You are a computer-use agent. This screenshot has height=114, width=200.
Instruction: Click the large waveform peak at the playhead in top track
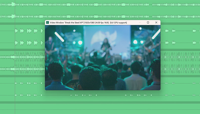[x=13, y=4]
